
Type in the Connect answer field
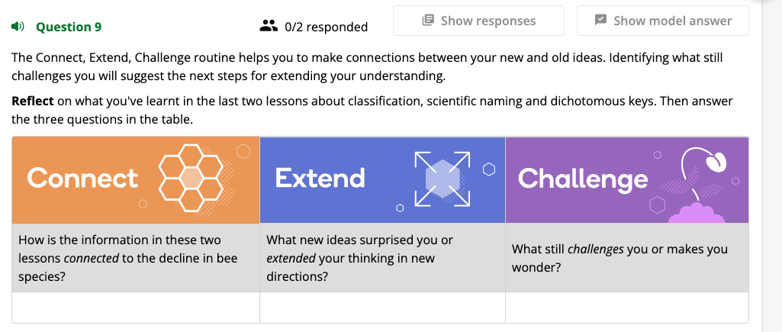point(136,308)
